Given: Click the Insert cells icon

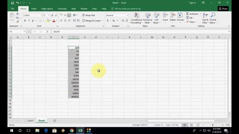Looking at the screenshot, I should click(x=165, y=15).
